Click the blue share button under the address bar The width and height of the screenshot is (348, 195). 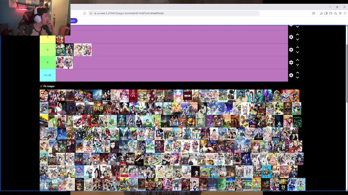tap(74, 21)
